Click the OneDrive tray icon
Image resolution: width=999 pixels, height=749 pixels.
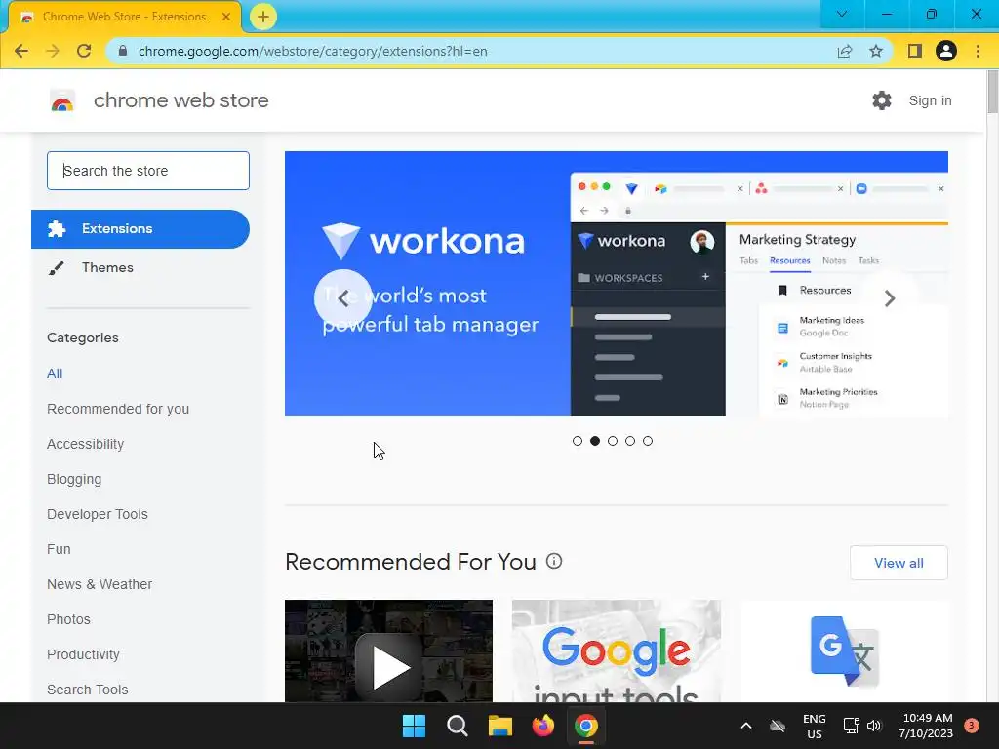coord(778,726)
